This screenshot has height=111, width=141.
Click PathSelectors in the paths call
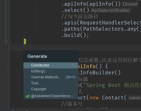[103, 29]
